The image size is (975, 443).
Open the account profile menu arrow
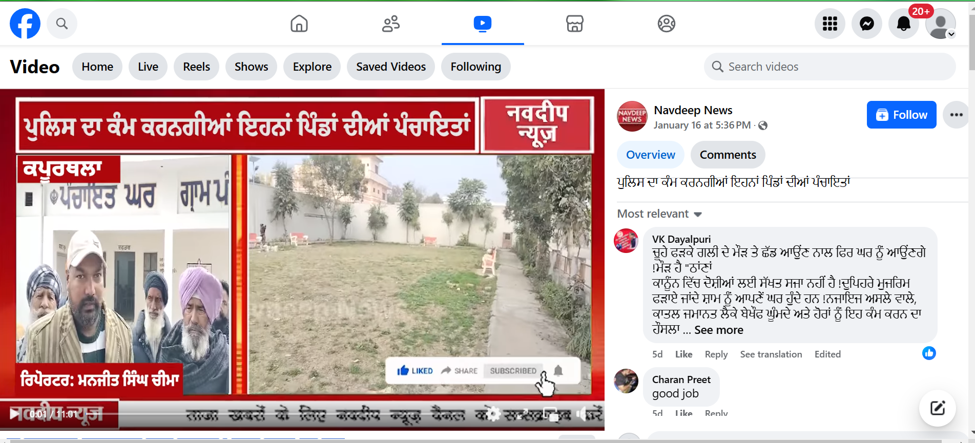click(x=951, y=34)
